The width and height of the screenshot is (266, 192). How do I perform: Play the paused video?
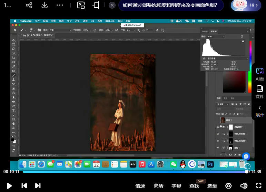coord(9,186)
